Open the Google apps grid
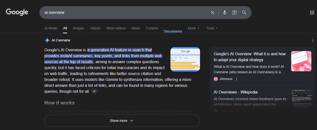The width and height of the screenshot is (317, 130). click(x=312, y=12)
